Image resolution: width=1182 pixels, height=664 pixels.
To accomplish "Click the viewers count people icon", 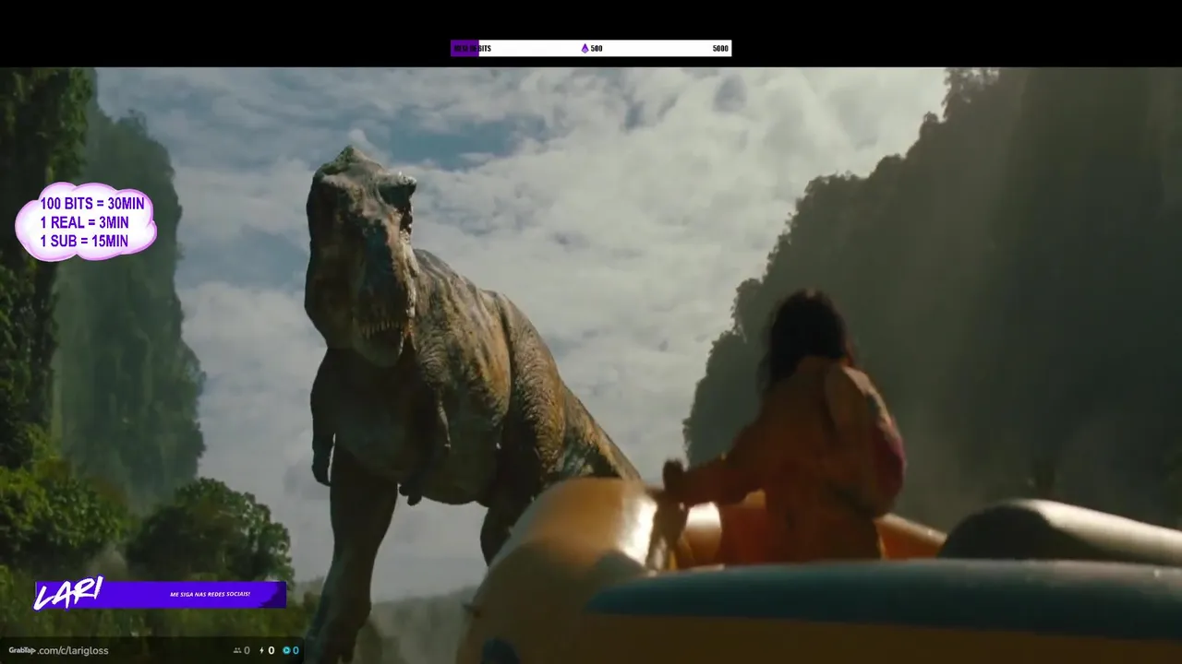I will [237, 650].
